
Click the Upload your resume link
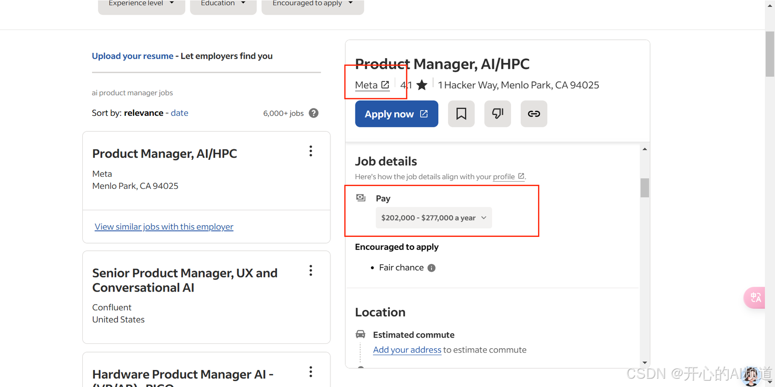[x=133, y=56]
